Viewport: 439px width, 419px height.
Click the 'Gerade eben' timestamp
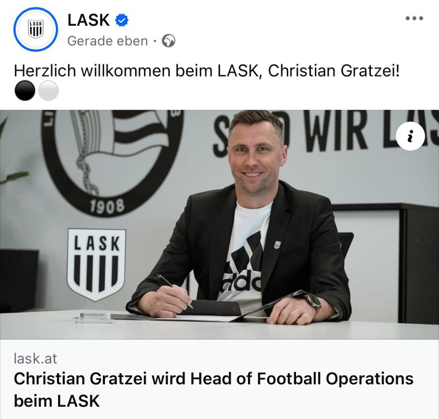coord(107,41)
